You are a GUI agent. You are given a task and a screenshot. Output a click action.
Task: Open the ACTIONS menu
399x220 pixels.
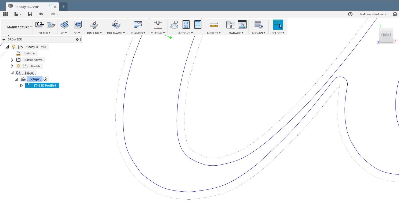[x=186, y=33]
